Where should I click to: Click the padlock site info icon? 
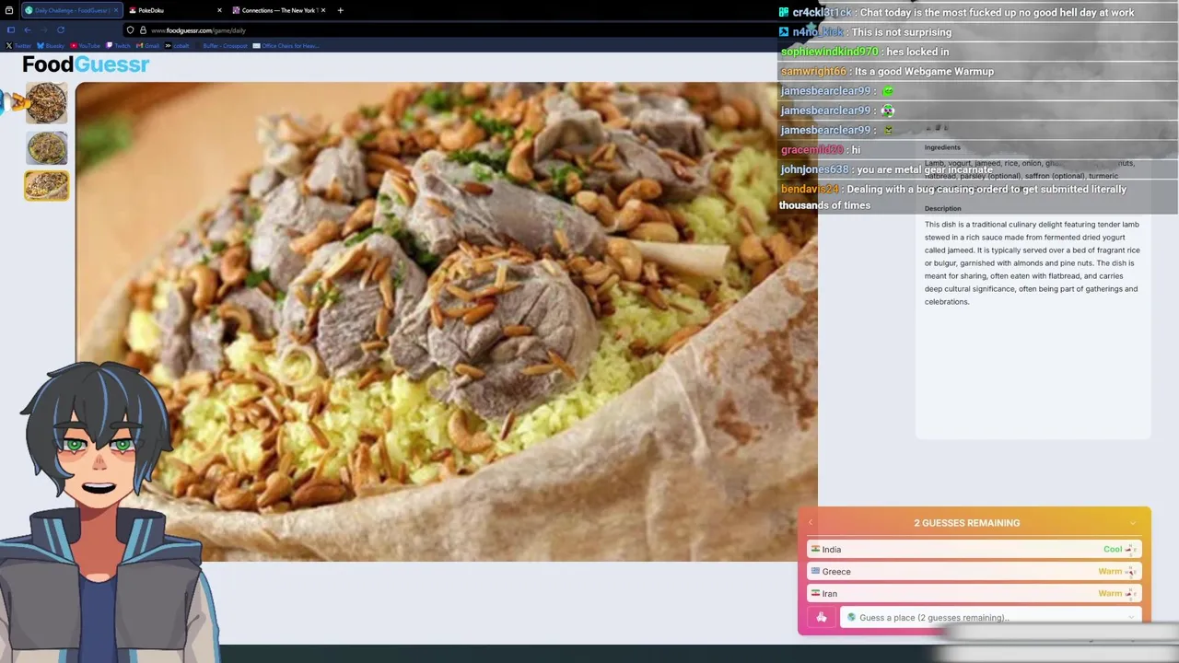click(143, 30)
